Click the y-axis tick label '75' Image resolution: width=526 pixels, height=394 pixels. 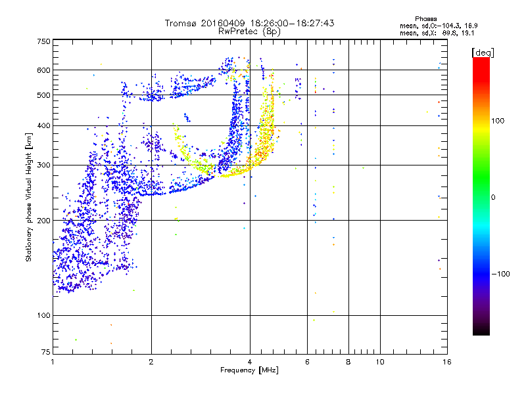click(x=46, y=352)
